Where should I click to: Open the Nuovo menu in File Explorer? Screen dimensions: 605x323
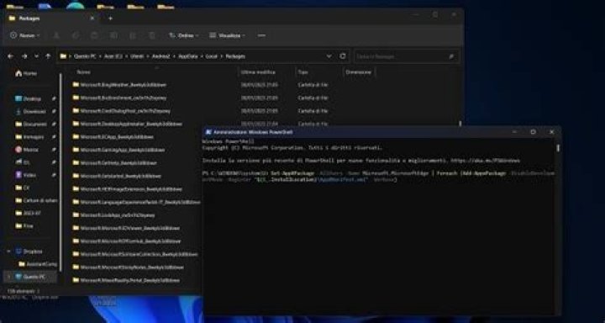pyautogui.click(x=24, y=35)
